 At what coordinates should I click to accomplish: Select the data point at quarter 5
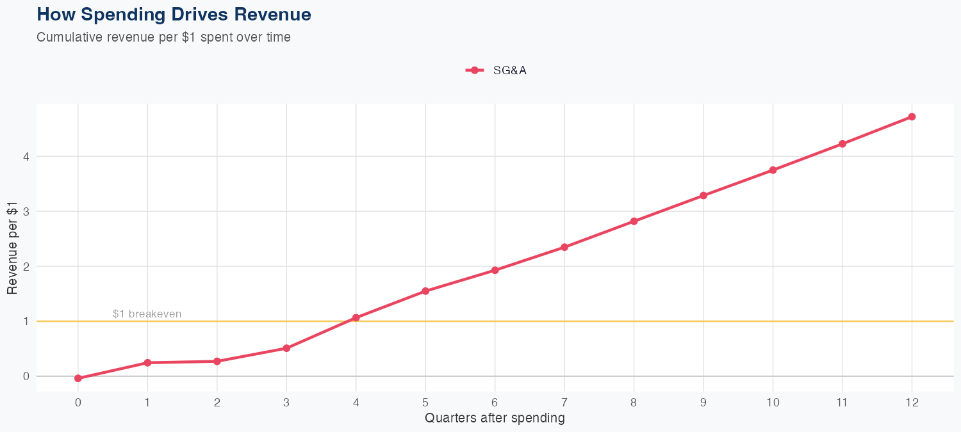pos(425,291)
